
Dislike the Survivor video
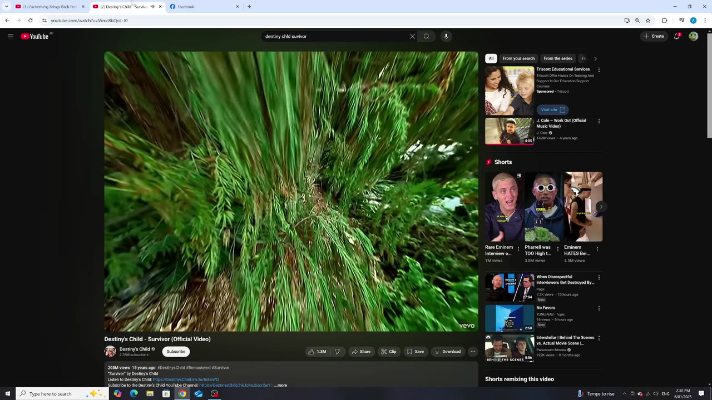tap(337, 352)
